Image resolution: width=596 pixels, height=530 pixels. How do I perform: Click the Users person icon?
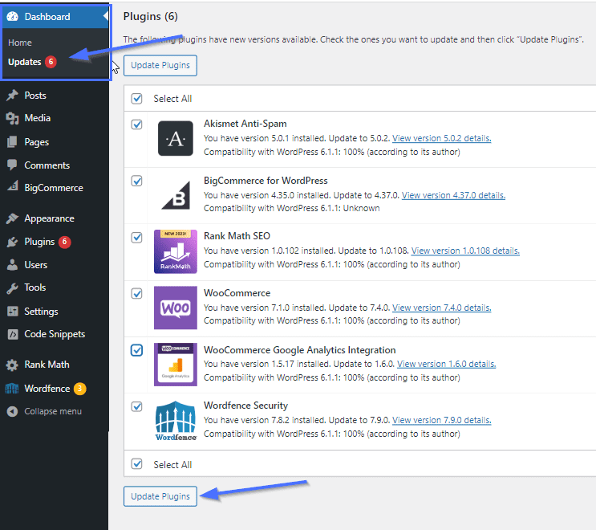click(12, 265)
